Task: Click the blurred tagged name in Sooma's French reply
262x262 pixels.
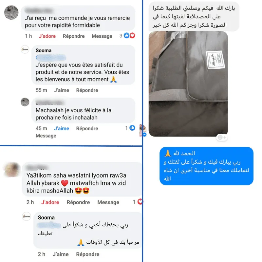Action: click(x=51, y=58)
